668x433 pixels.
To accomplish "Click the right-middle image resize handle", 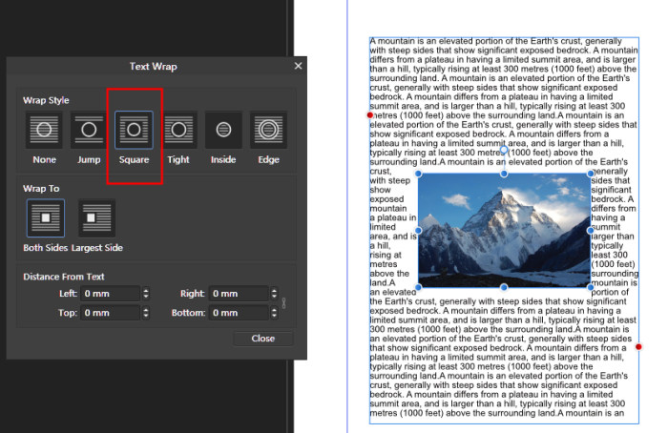I will click(x=591, y=231).
